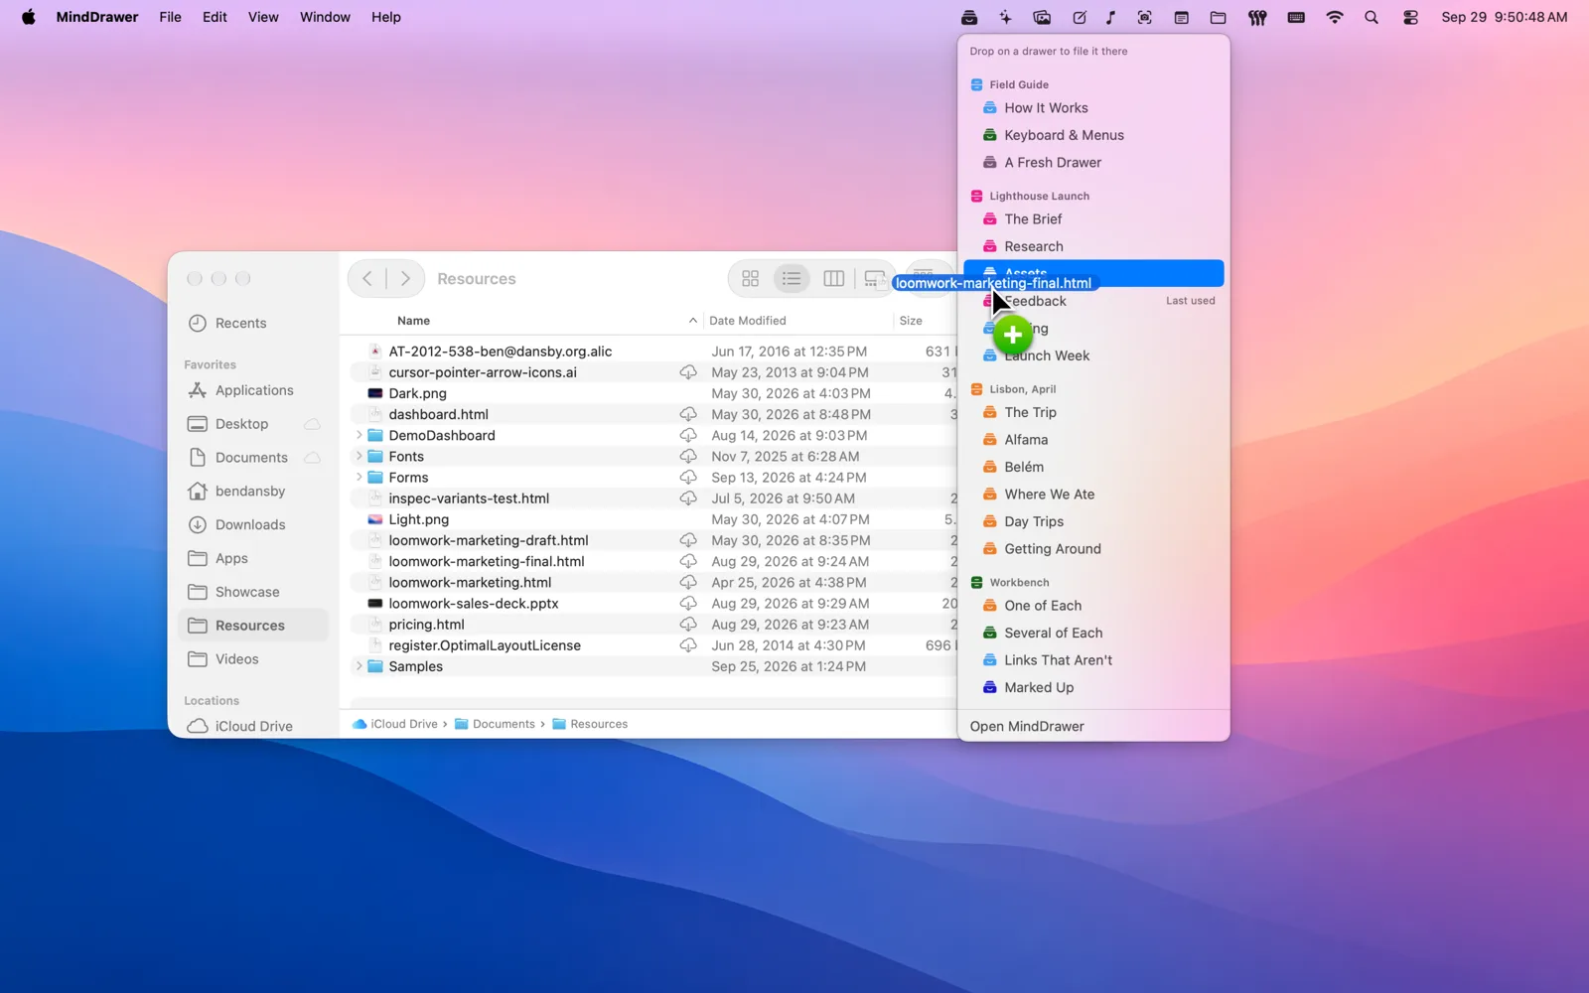The height and width of the screenshot is (993, 1589).
Task: Open the Marked Up drawer
Action: tap(1093, 687)
